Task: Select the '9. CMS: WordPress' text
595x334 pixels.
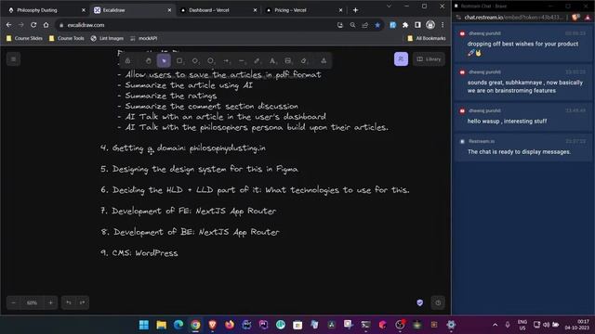Action: tap(139, 252)
